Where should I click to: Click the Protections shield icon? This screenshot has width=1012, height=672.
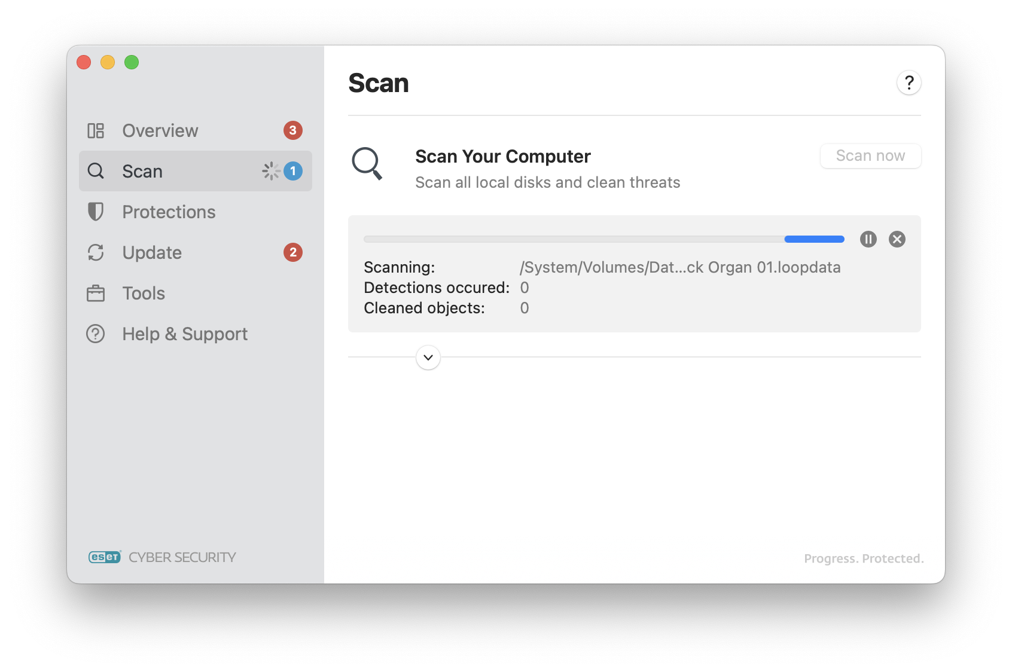(96, 212)
